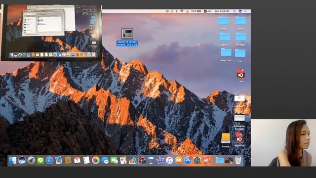Select the 'Logo Live' folder on desktop

[x=226, y=54]
